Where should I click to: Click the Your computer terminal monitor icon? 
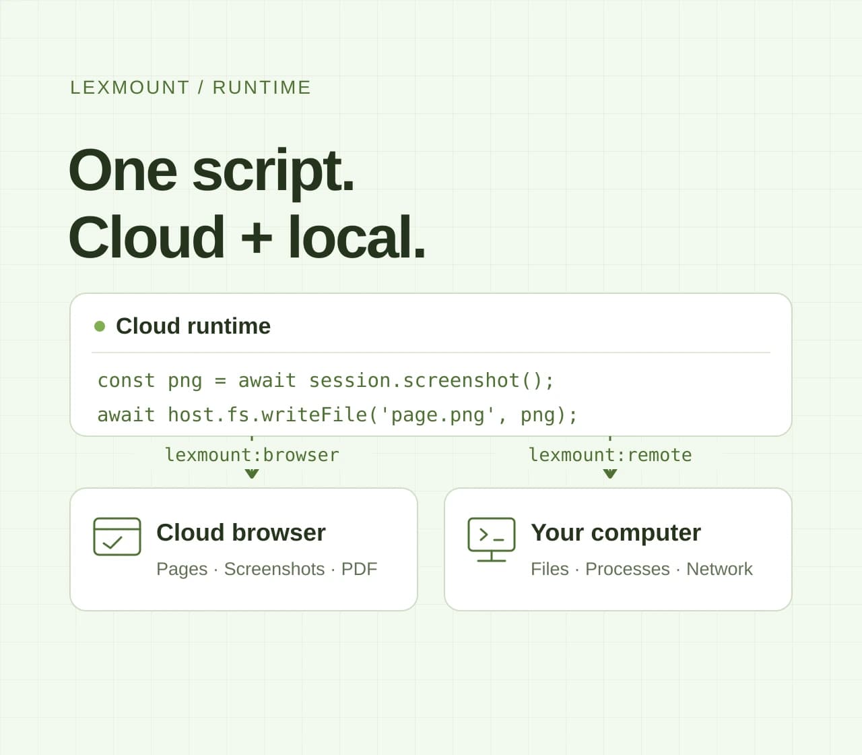[x=492, y=539]
